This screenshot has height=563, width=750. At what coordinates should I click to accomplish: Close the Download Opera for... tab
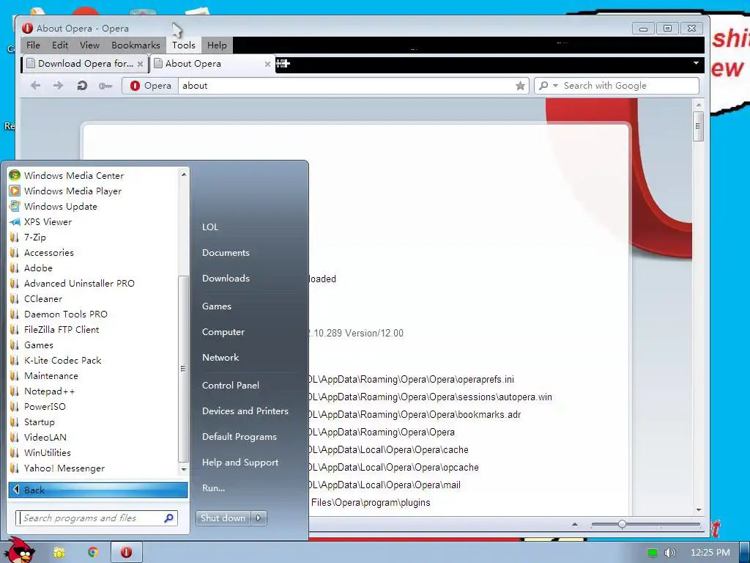(x=140, y=64)
